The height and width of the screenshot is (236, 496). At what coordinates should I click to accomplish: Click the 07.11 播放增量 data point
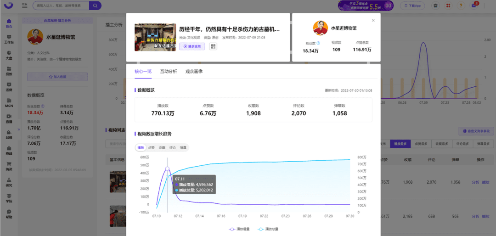point(167,169)
